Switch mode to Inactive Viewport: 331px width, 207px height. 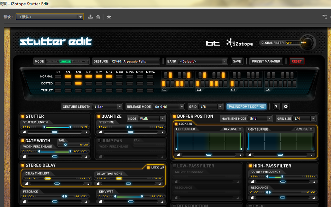(x=52, y=61)
